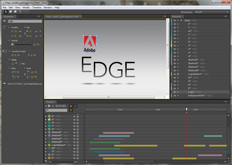Toggle eye for LogoShadow in Elements
This screenshot has width=232, height=165.
pos(175,74)
